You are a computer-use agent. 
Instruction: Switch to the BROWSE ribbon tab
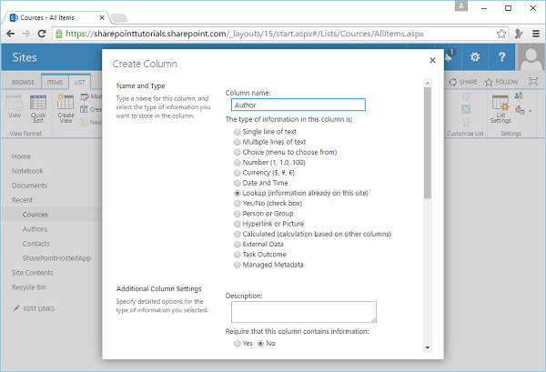tap(22, 82)
